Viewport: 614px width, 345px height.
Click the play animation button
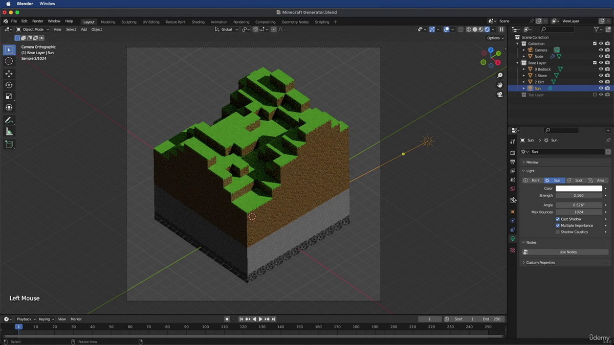[x=260, y=319]
